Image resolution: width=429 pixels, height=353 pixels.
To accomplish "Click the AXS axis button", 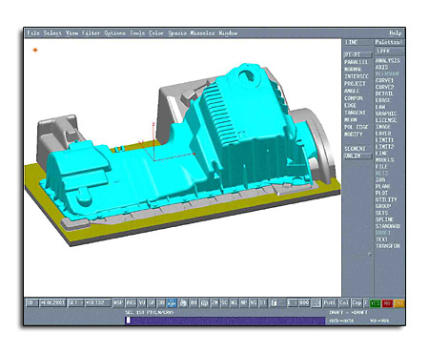I will (x=131, y=302).
